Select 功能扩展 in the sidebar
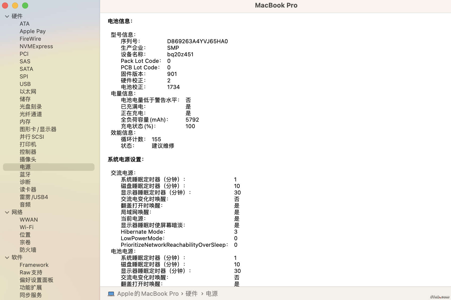The height and width of the screenshot is (300, 451). pyautogui.click(x=31, y=288)
